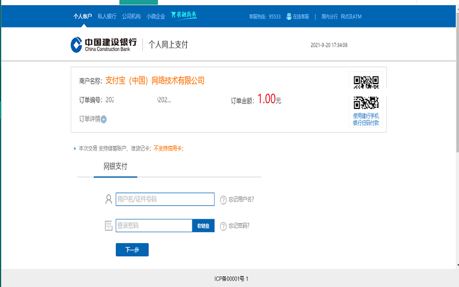Viewport: 459px width, 287px height.
Task: Focus the 登录密码 password field
Action: (154, 226)
